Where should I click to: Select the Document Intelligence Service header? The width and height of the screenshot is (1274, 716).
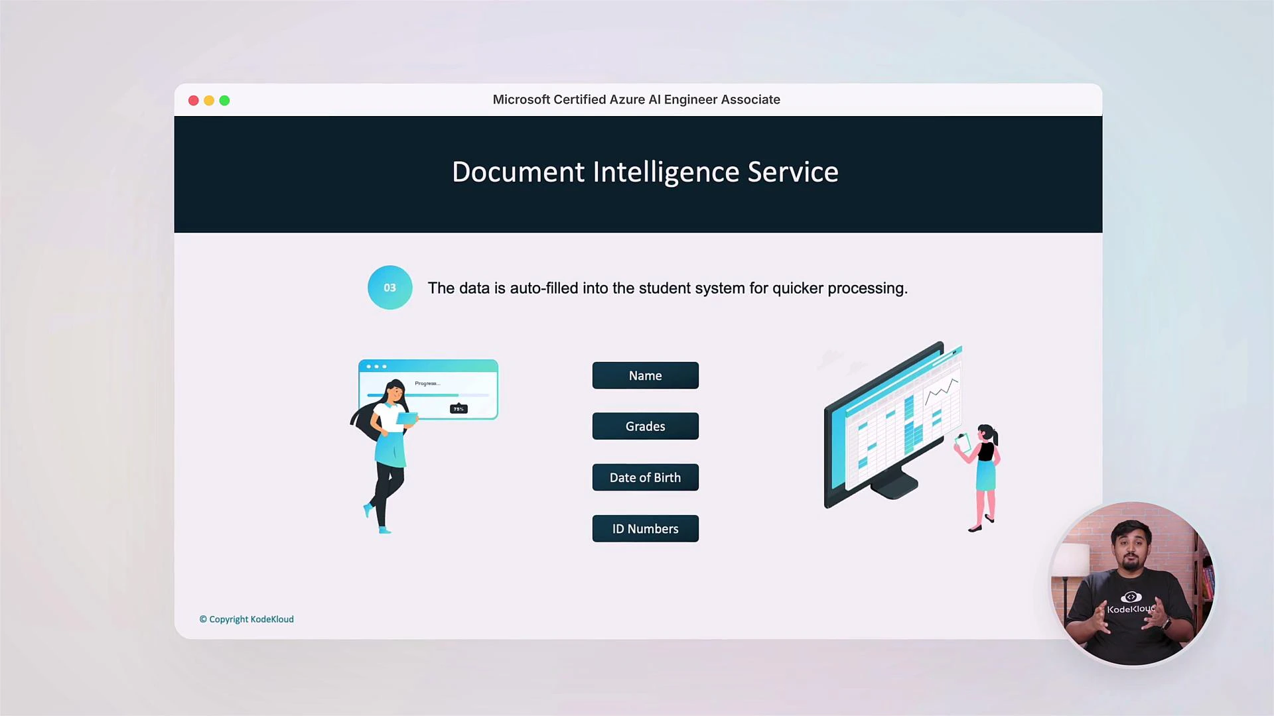[x=644, y=172]
